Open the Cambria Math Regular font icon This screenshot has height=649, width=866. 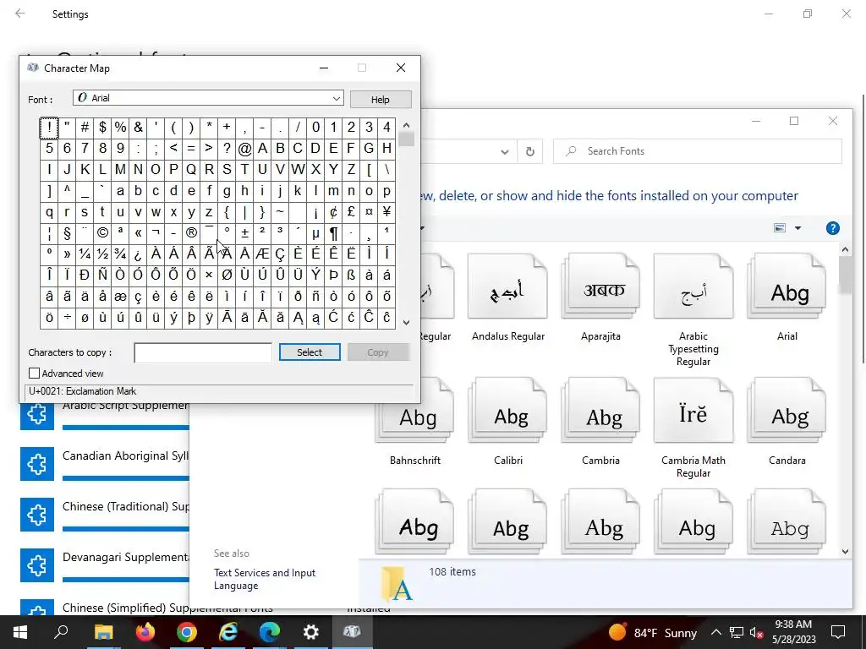click(x=693, y=411)
